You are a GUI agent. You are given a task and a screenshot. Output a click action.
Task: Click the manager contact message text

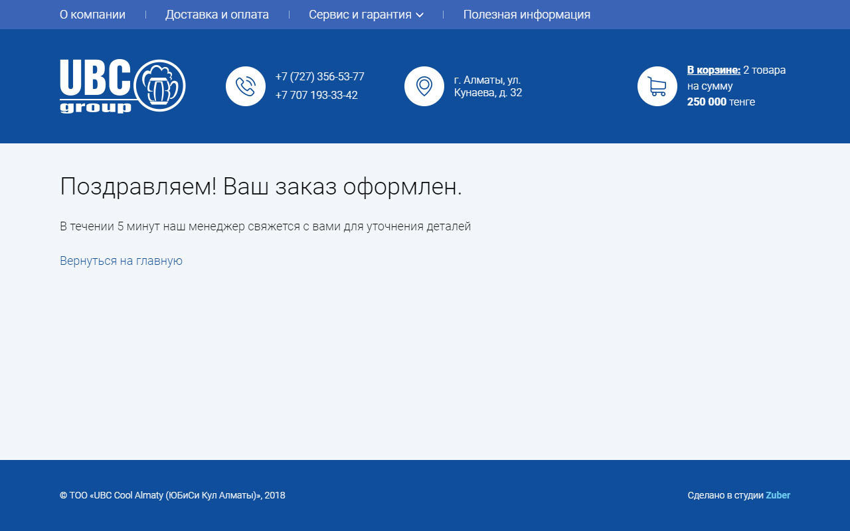(x=265, y=226)
